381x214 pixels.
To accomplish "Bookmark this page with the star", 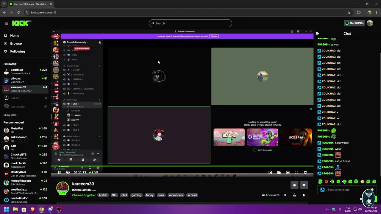I will 349,12.
